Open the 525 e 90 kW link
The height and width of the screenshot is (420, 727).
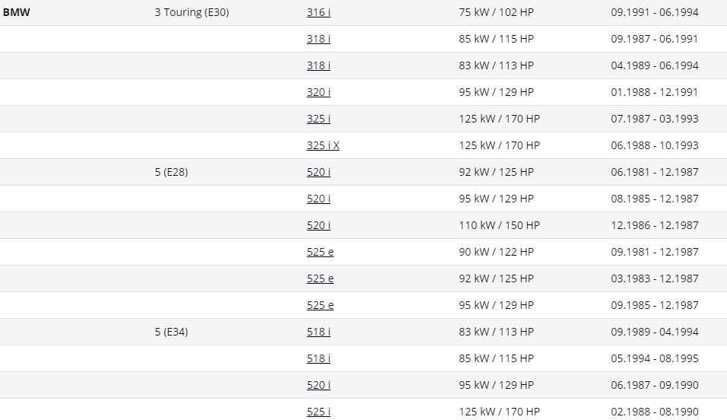click(x=320, y=252)
